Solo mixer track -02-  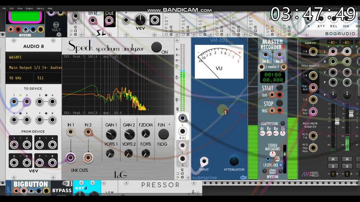coord(347,166)
